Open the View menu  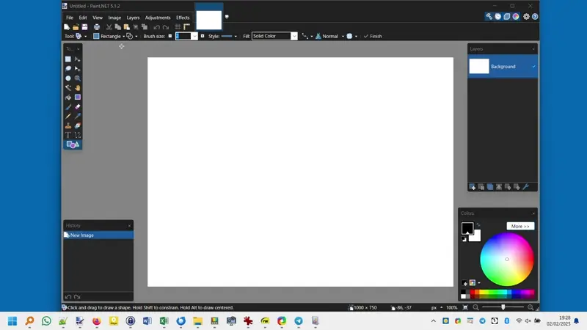tap(98, 18)
